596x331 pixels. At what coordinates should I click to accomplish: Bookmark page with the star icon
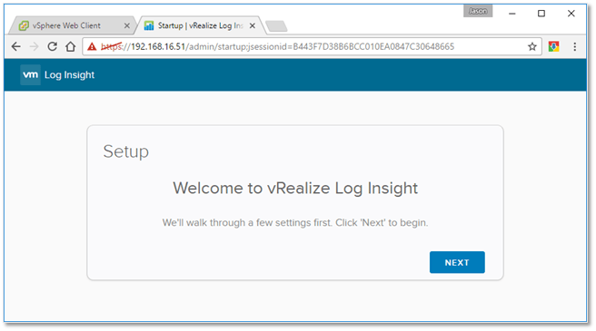[532, 46]
